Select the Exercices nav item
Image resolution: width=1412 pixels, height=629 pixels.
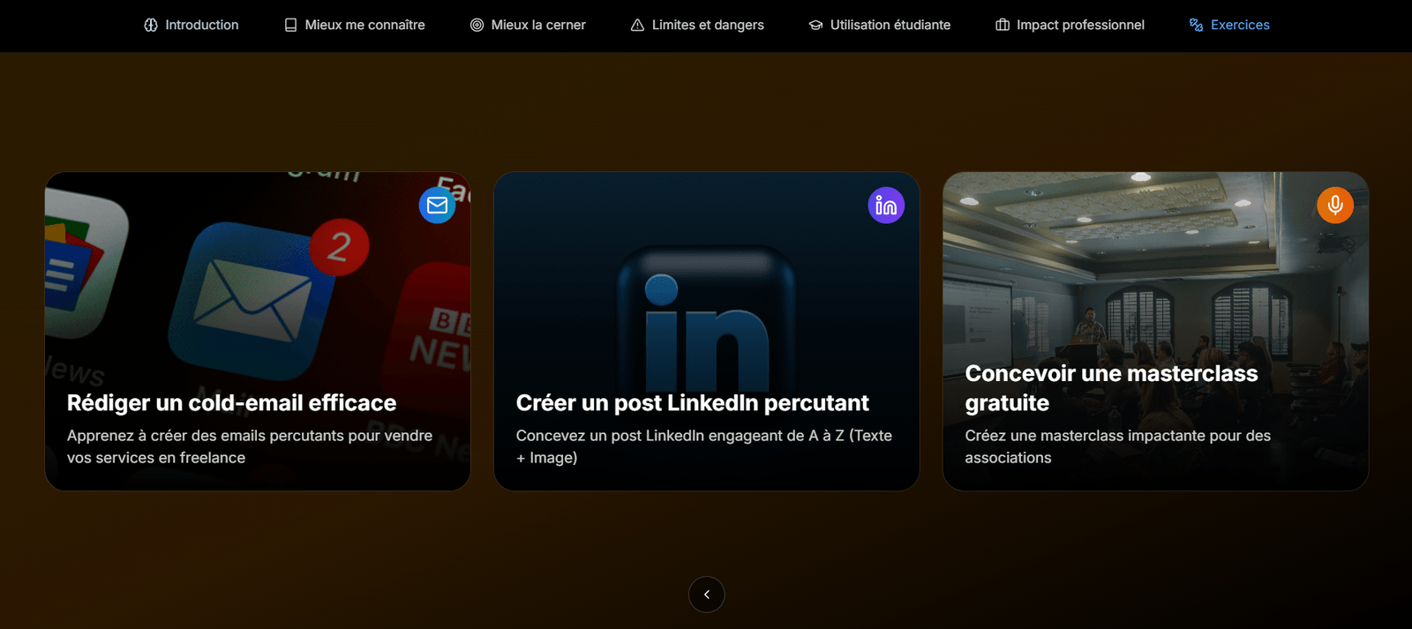click(x=1229, y=25)
